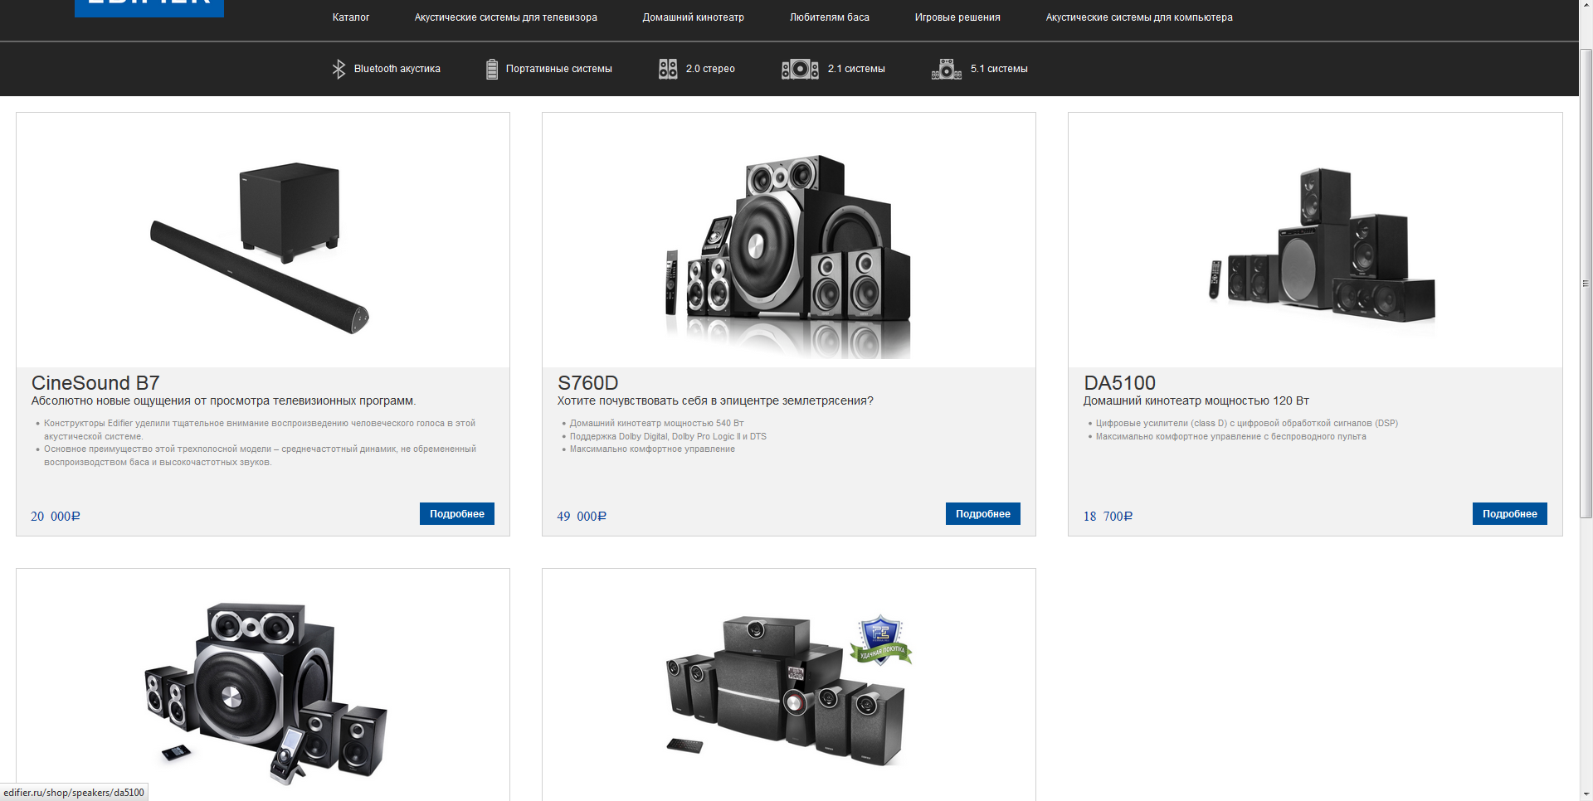
Task: Click the subtitle 'Хотите почувствовать себя в эпицентре землетрясения?'
Action: 715,401
